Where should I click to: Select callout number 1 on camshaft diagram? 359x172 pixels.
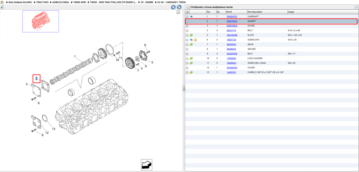pos(75,56)
